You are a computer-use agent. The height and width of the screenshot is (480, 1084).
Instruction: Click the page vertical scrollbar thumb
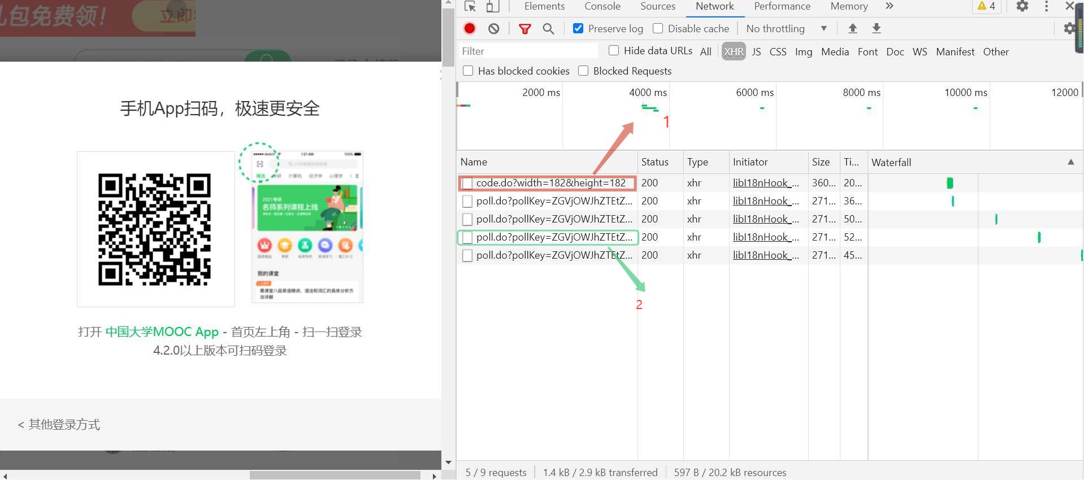[448, 37]
